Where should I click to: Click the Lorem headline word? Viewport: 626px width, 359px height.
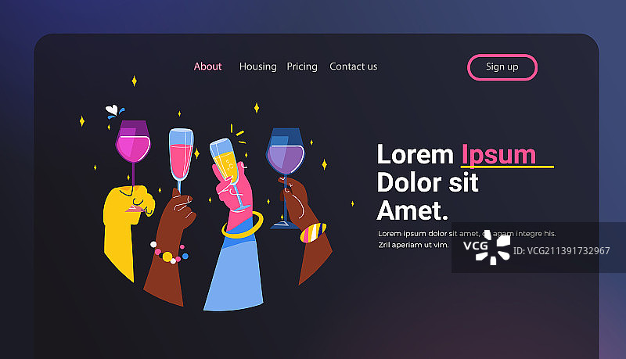click(416, 154)
